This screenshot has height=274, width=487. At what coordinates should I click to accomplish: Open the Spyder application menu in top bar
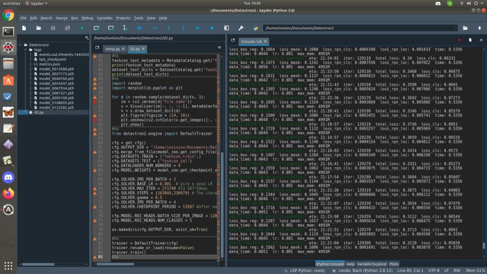(x=37, y=4)
